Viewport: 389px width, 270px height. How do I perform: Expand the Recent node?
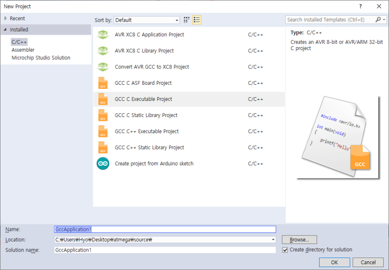point(5,18)
